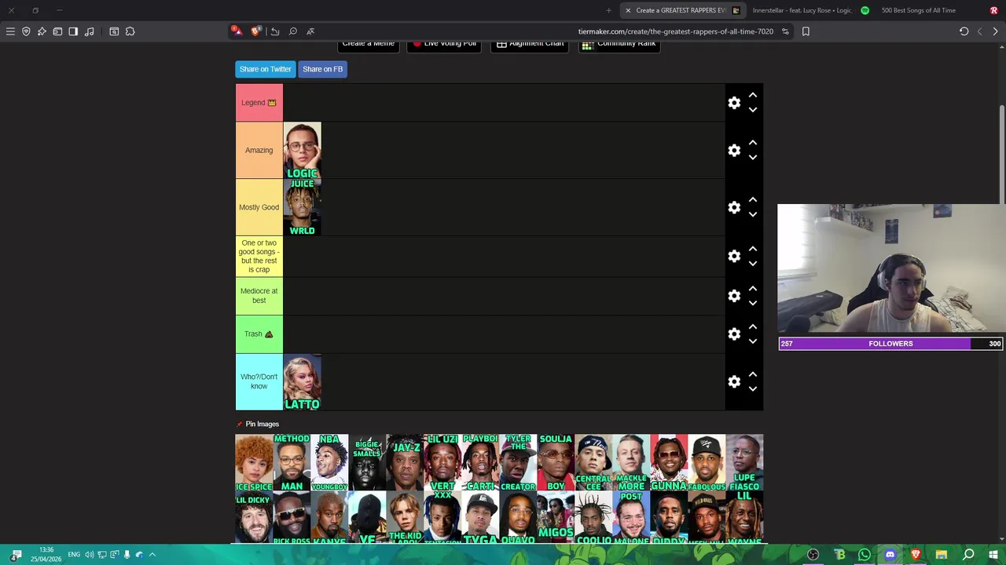Screen dimensions: 1006x565
Task: Click the pink Legend tier label
Action: click(259, 103)
